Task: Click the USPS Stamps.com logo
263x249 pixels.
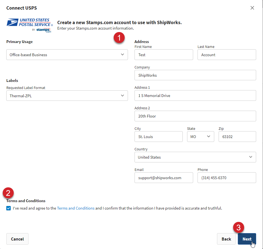Action: (x=30, y=25)
